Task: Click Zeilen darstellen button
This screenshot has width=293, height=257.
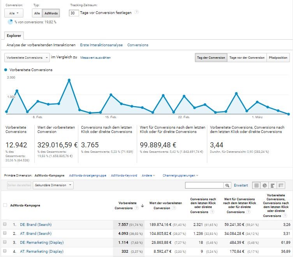Action: (19, 185)
